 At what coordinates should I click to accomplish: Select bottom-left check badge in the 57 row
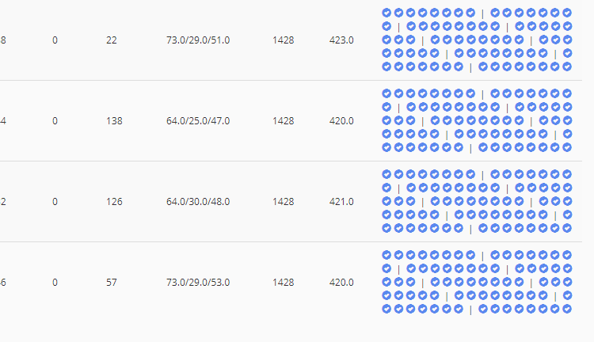[386, 309]
